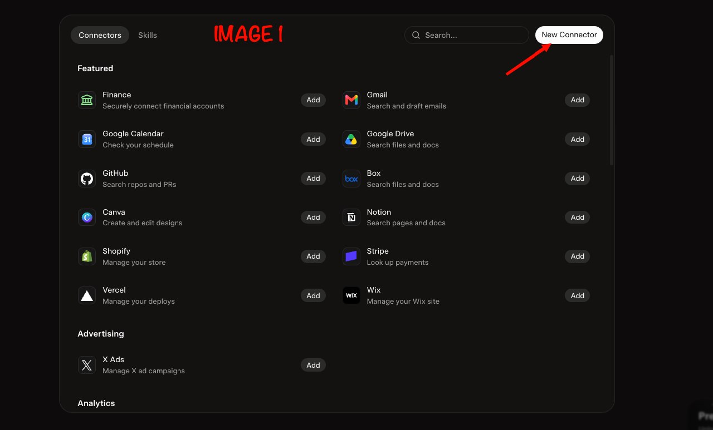Add the Finance connector
Image resolution: width=713 pixels, height=430 pixels.
click(313, 100)
